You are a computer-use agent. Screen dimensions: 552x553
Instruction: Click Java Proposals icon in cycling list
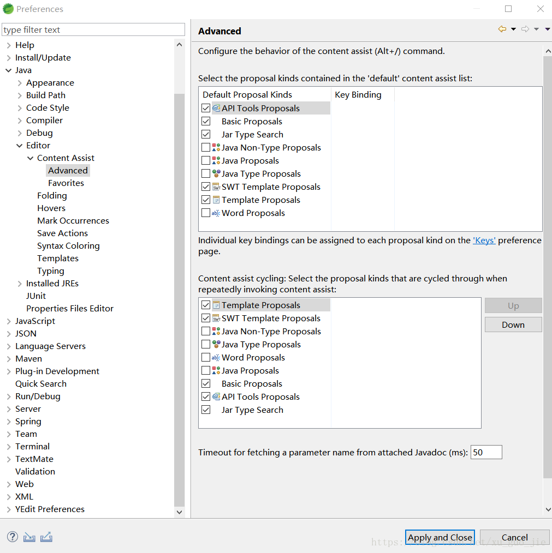(216, 370)
